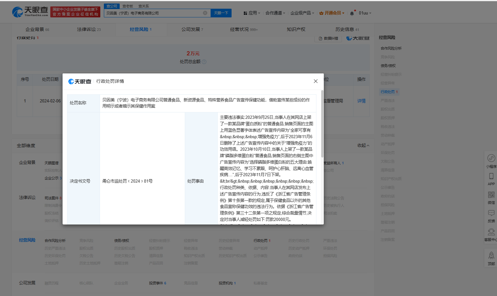Close the 行政处罚详情 dialog
This screenshot has width=497, height=296.
point(315,81)
